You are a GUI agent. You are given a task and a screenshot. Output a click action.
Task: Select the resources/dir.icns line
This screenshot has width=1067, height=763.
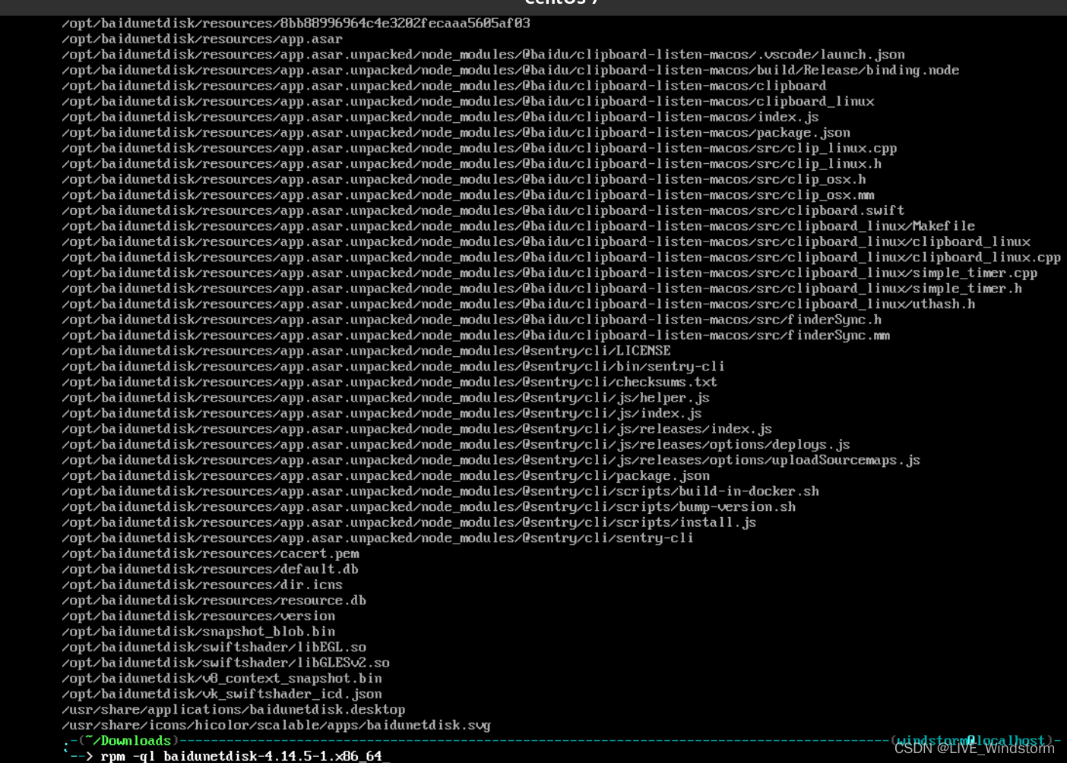tap(202, 585)
